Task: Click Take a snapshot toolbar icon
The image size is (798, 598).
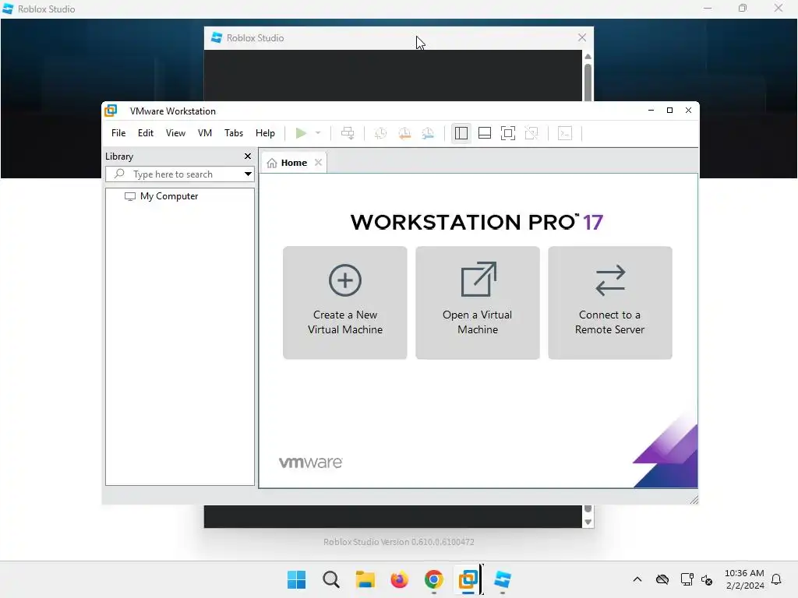Action: 380,133
